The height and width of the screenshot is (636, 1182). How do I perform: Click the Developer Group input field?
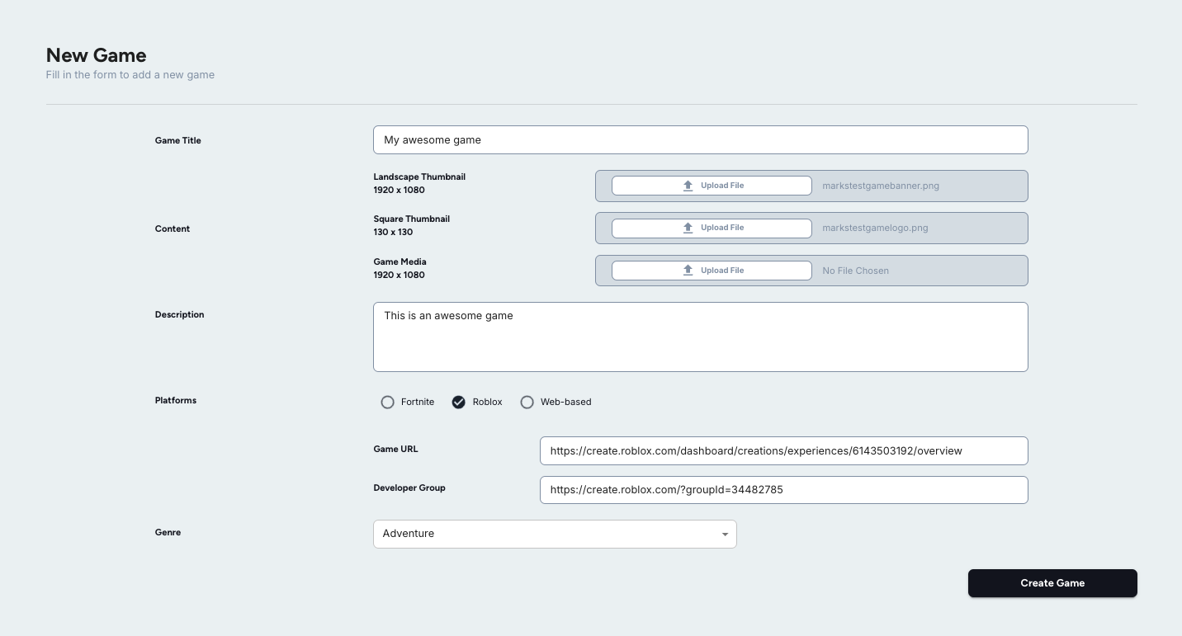tap(783, 489)
